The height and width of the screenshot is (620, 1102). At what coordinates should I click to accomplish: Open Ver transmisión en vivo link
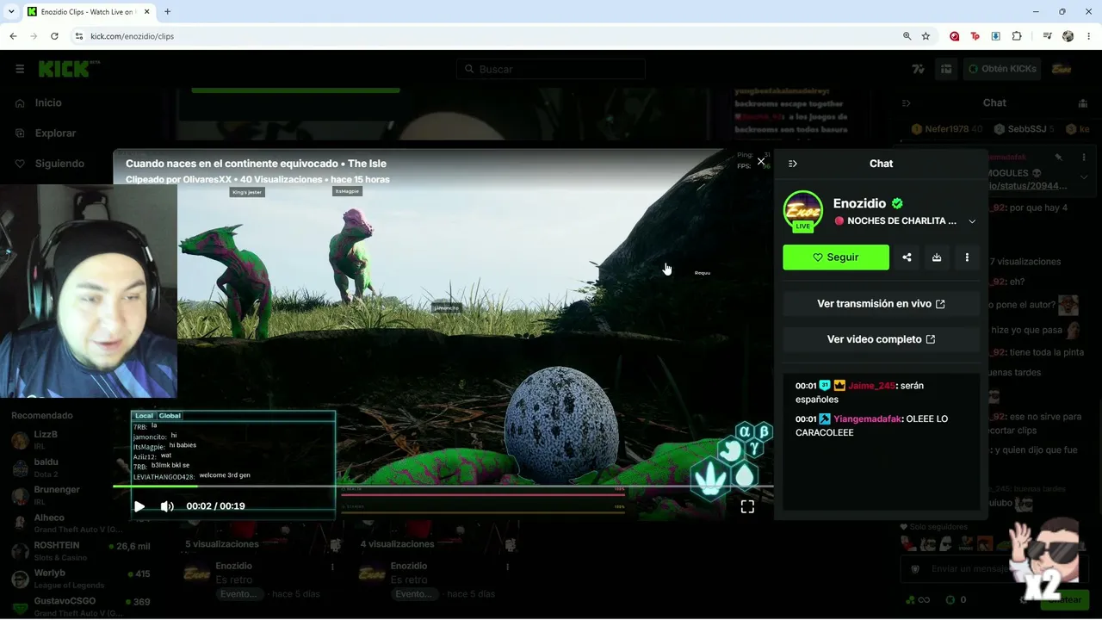point(881,304)
